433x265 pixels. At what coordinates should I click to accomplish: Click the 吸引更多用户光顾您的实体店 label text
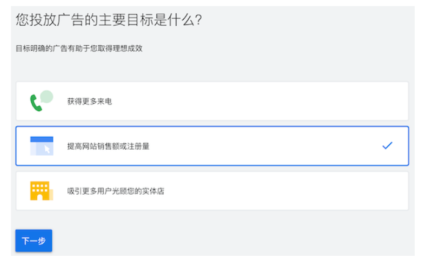(x=115, y=191)
